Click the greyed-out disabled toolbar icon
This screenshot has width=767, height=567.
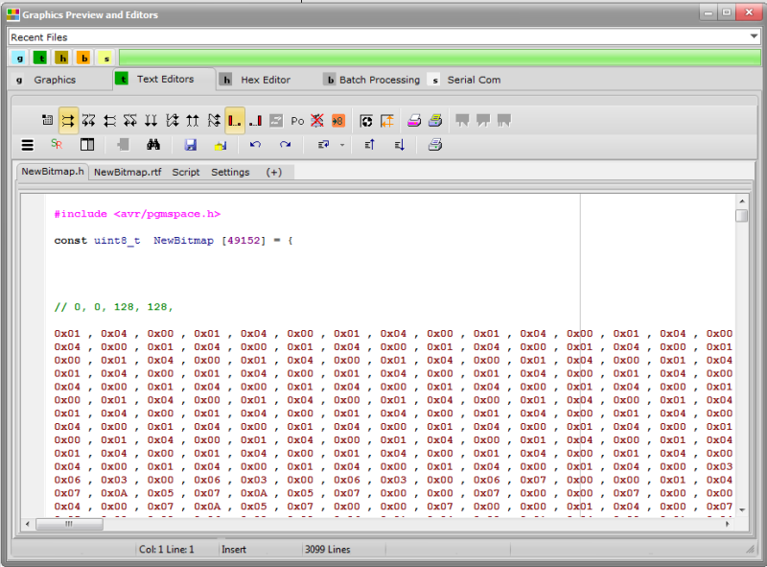point(276,121)
